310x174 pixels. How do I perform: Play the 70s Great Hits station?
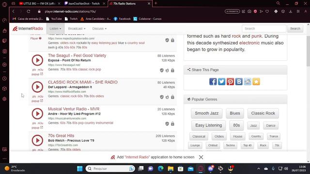[x=37, y=141]
